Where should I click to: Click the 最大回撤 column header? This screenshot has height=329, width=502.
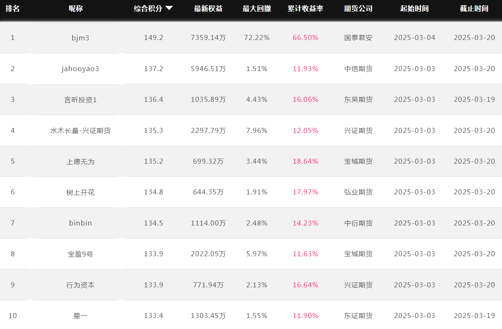tap(257, 9)
